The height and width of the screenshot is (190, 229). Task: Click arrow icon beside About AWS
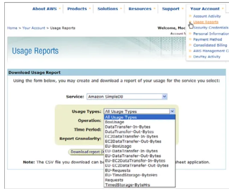tap(59, 9)
